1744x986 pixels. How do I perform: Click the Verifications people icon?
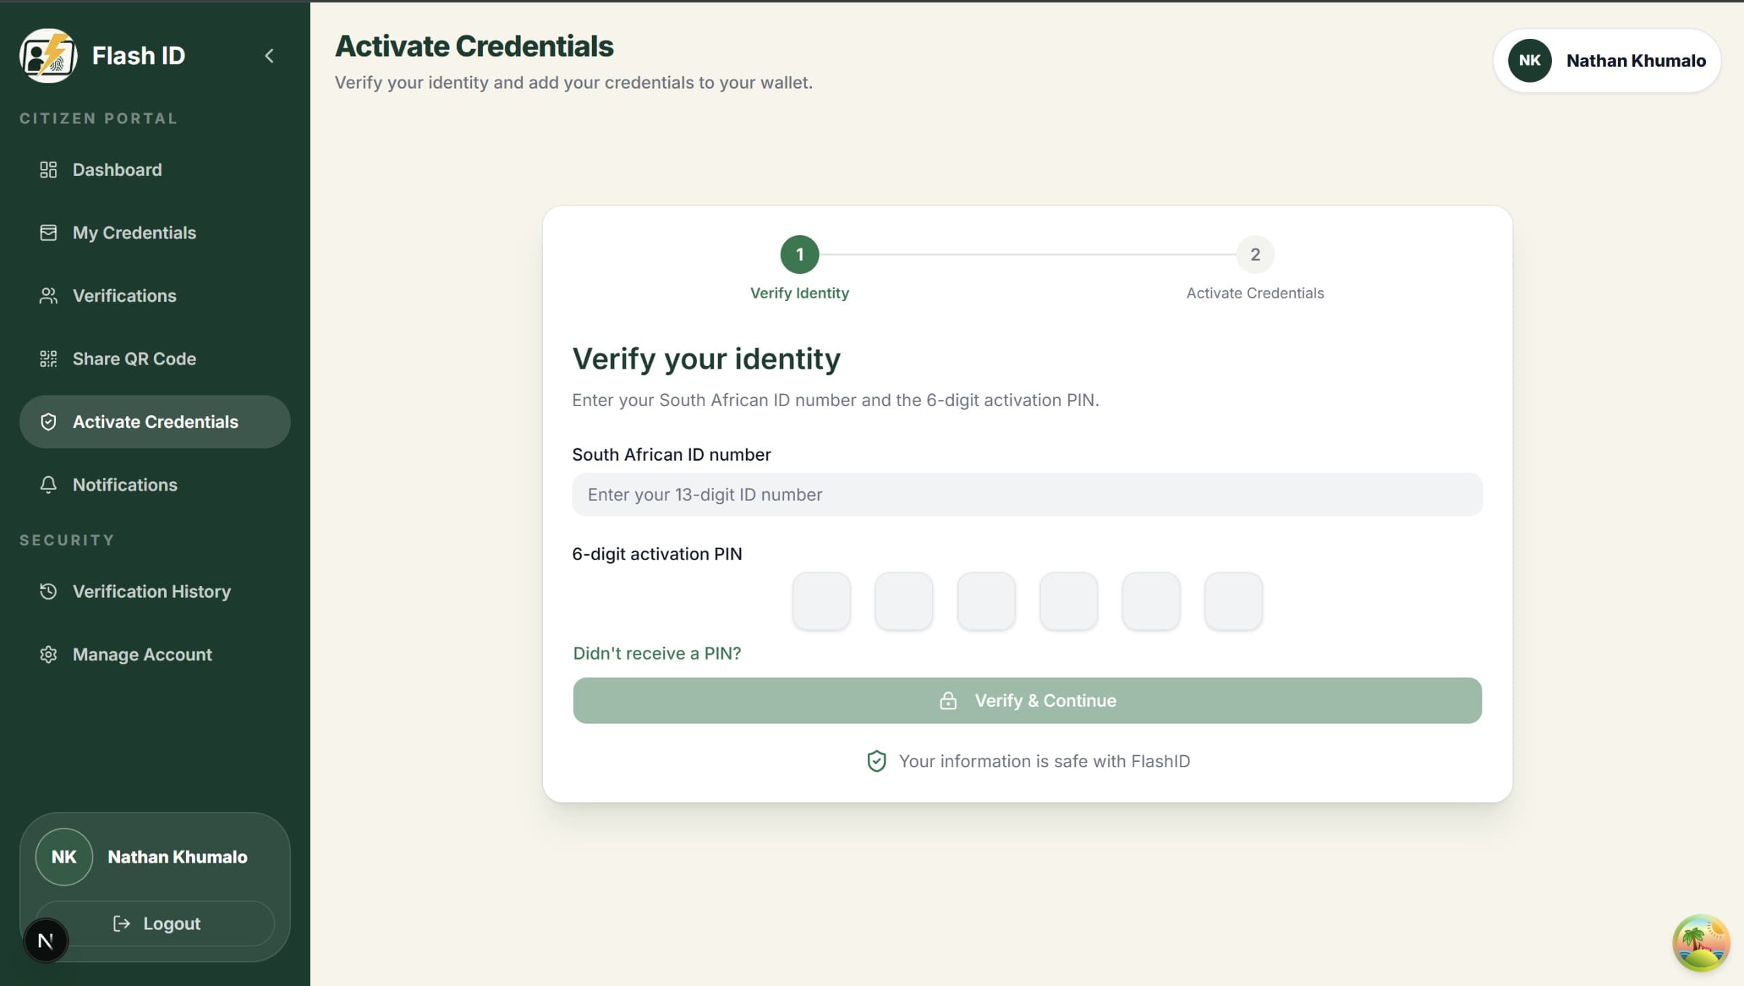tap(48, 296)
